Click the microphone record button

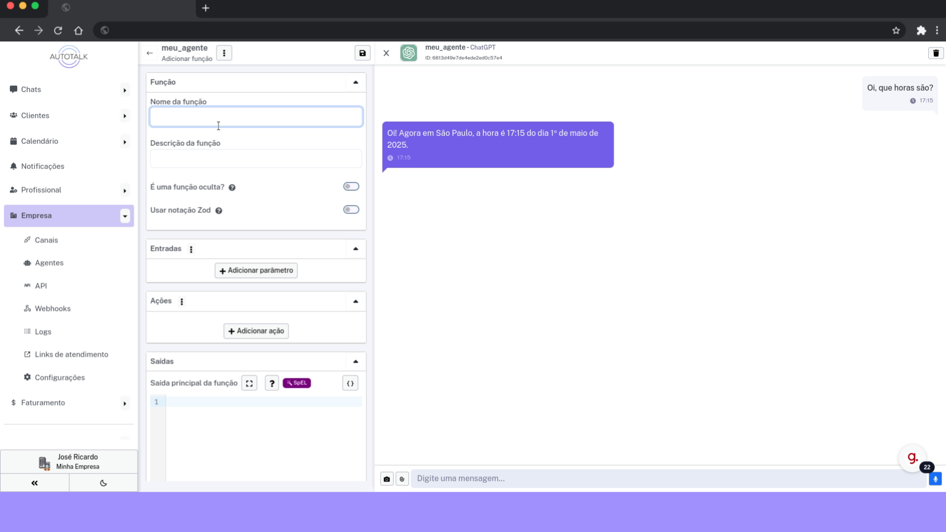click(935, 479)
